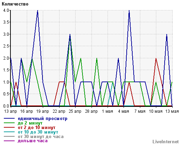Click the teal от 10 до 30 минут legend line
181x145 pixels.
coord(9,132)
